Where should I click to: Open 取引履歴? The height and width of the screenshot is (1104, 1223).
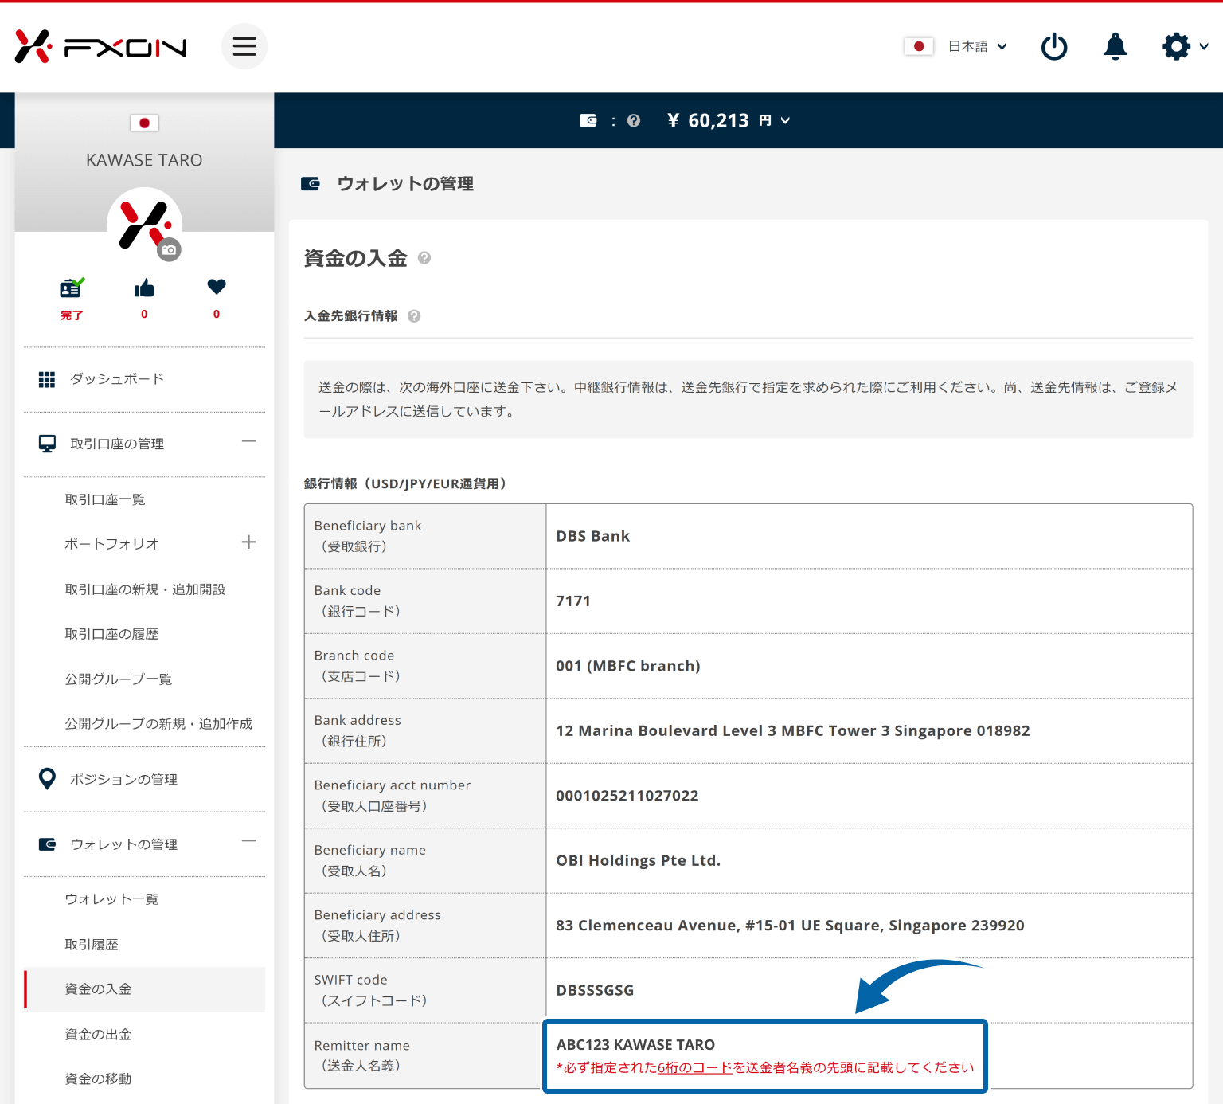(92, 944)
